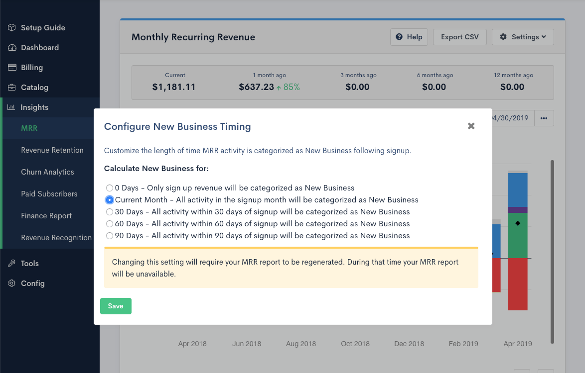Click the Tools wrench icon
This screenshot has height=373, width=585.
12,264
